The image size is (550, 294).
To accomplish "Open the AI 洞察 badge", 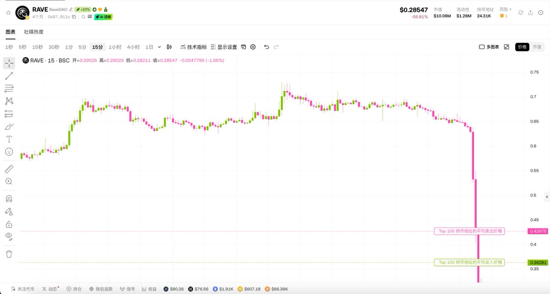I will (x=103, y=17).
